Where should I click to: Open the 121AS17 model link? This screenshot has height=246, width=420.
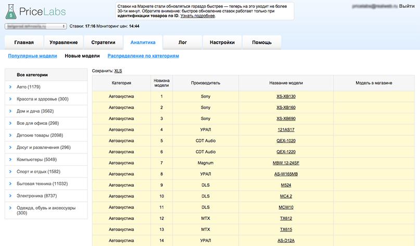point(286,130)
